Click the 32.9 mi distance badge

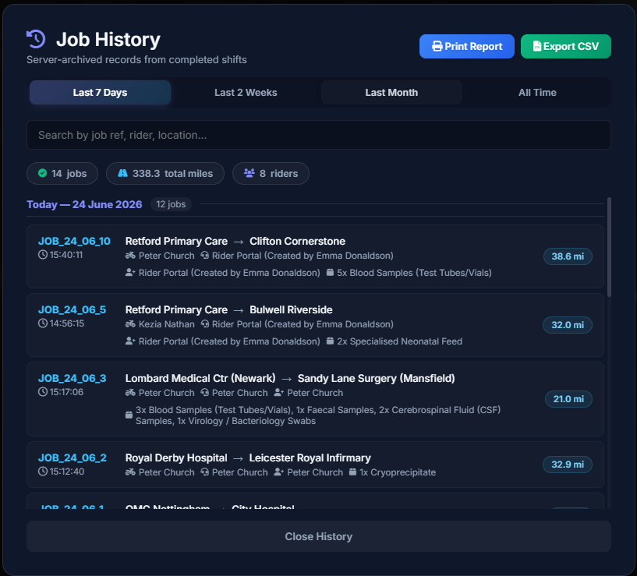568,465
